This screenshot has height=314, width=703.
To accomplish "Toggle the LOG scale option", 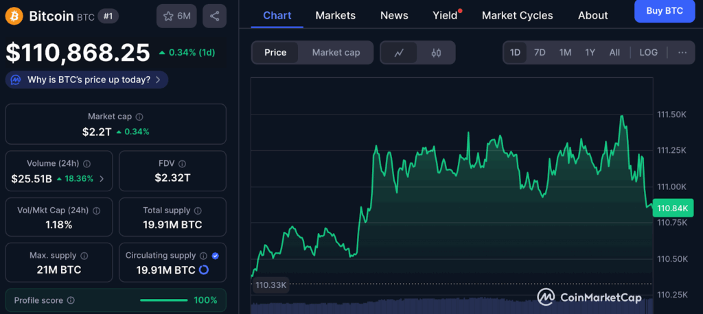I will point(648,53).
